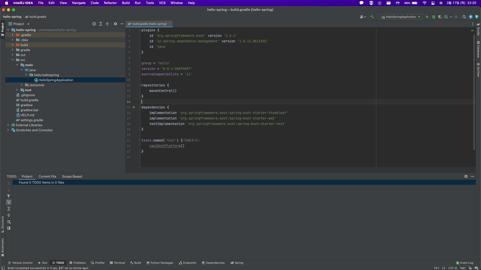Image resolution: width=481 pixels, height=270 pixels.
Task: Click the blue update arrow icon
Action: tap(471, 17)
